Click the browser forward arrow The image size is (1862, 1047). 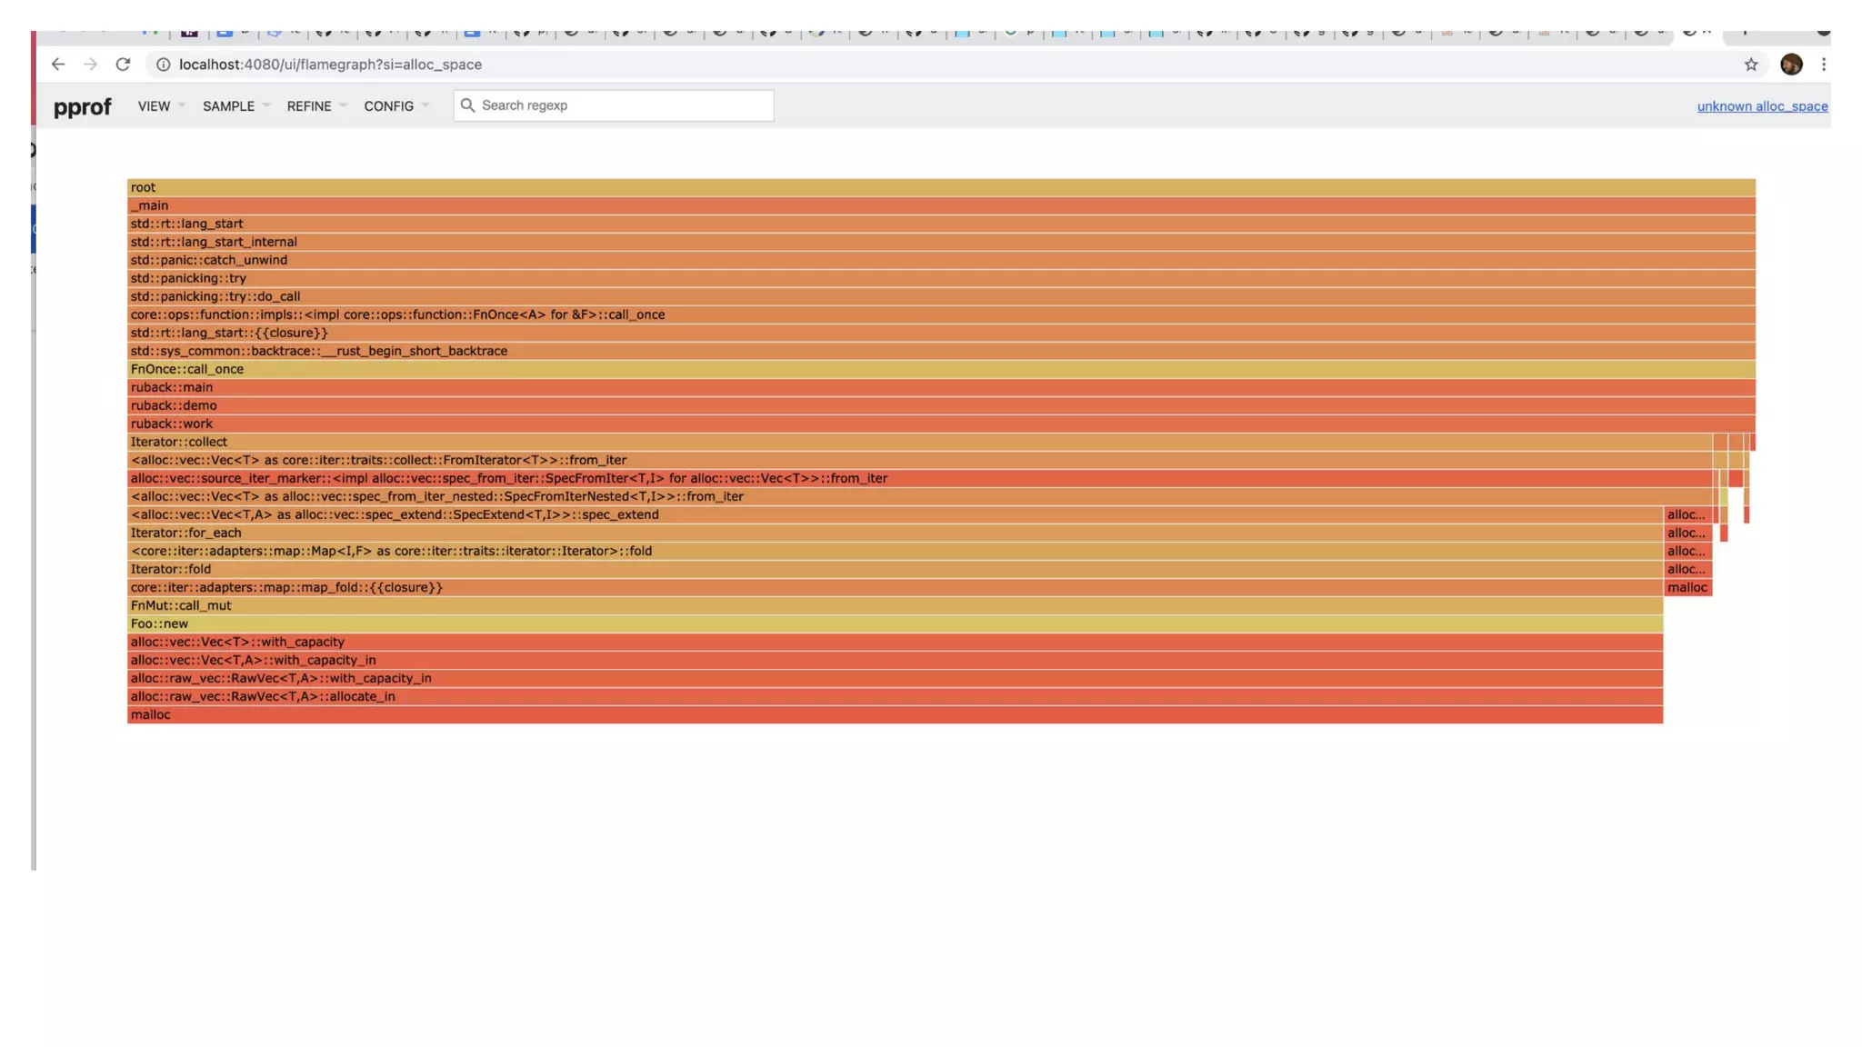click(x=90, y=65)
